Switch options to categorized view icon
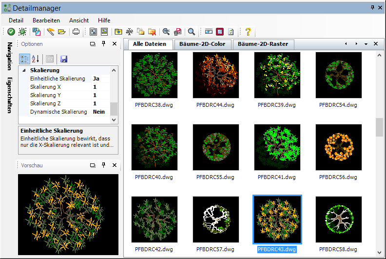This screenshot has height=259, width=386. coord(24,59)
